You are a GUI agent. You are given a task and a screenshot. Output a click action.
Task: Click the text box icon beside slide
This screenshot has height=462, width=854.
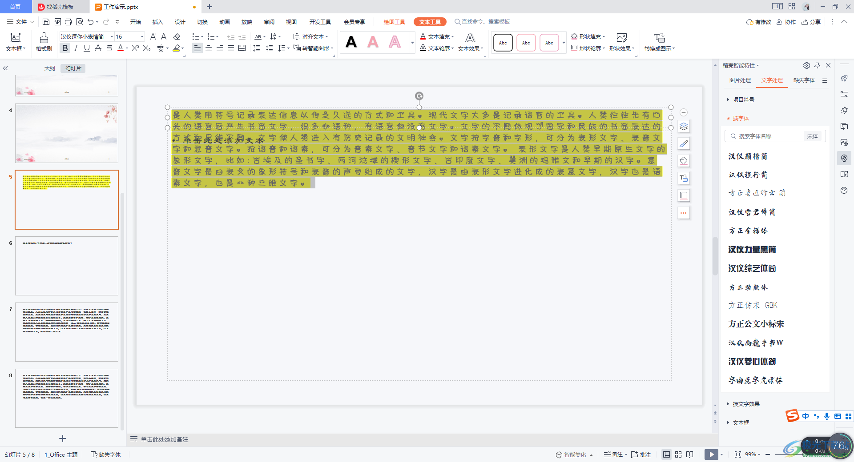coord(684,178)
